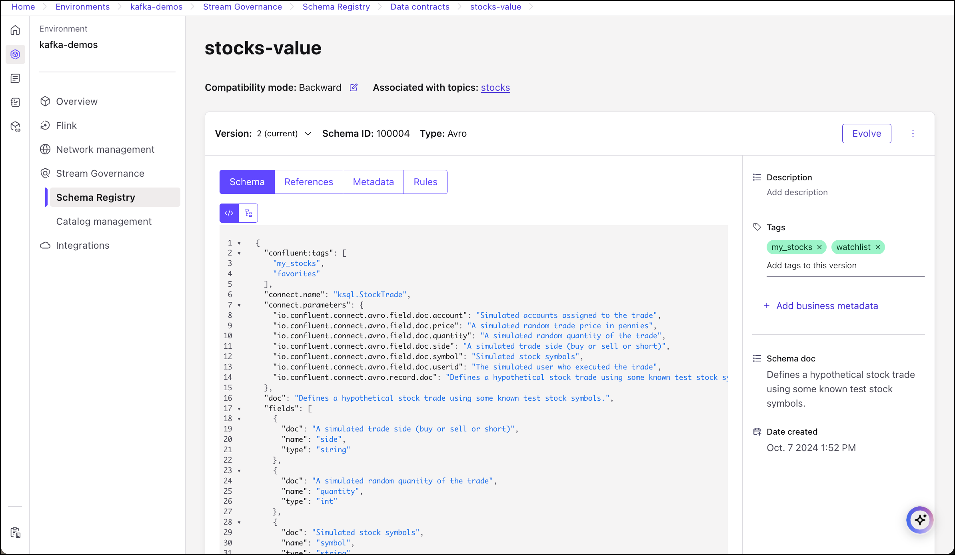Image resolution: width=955 pixels, height=555 pixels.
Task: Click the Add description field
Action: pos(797,192)
